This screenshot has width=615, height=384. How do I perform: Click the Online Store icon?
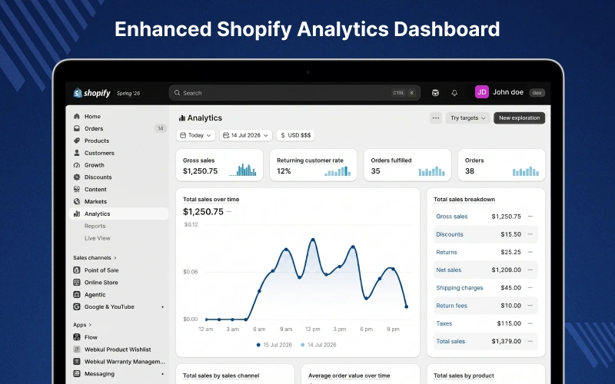click(77, 282)
